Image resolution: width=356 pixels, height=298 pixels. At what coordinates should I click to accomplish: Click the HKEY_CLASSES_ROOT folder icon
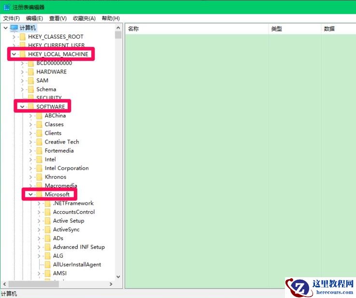[x=23, y=37]
